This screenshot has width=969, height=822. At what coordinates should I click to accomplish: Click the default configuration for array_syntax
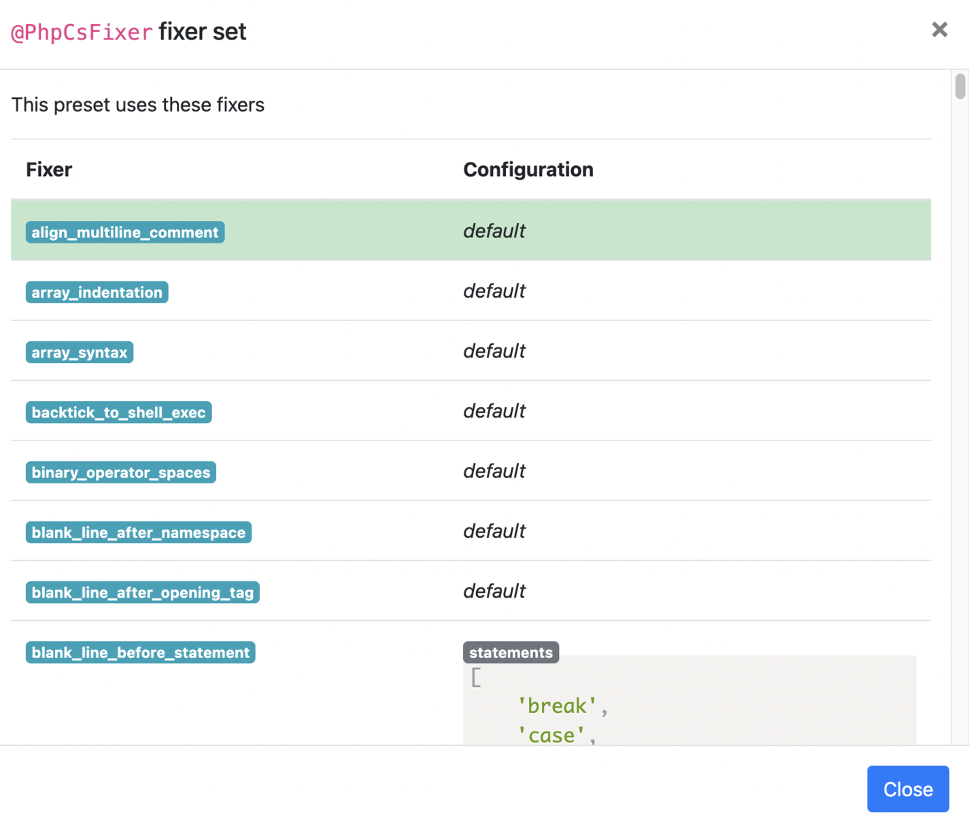point(494,351)
